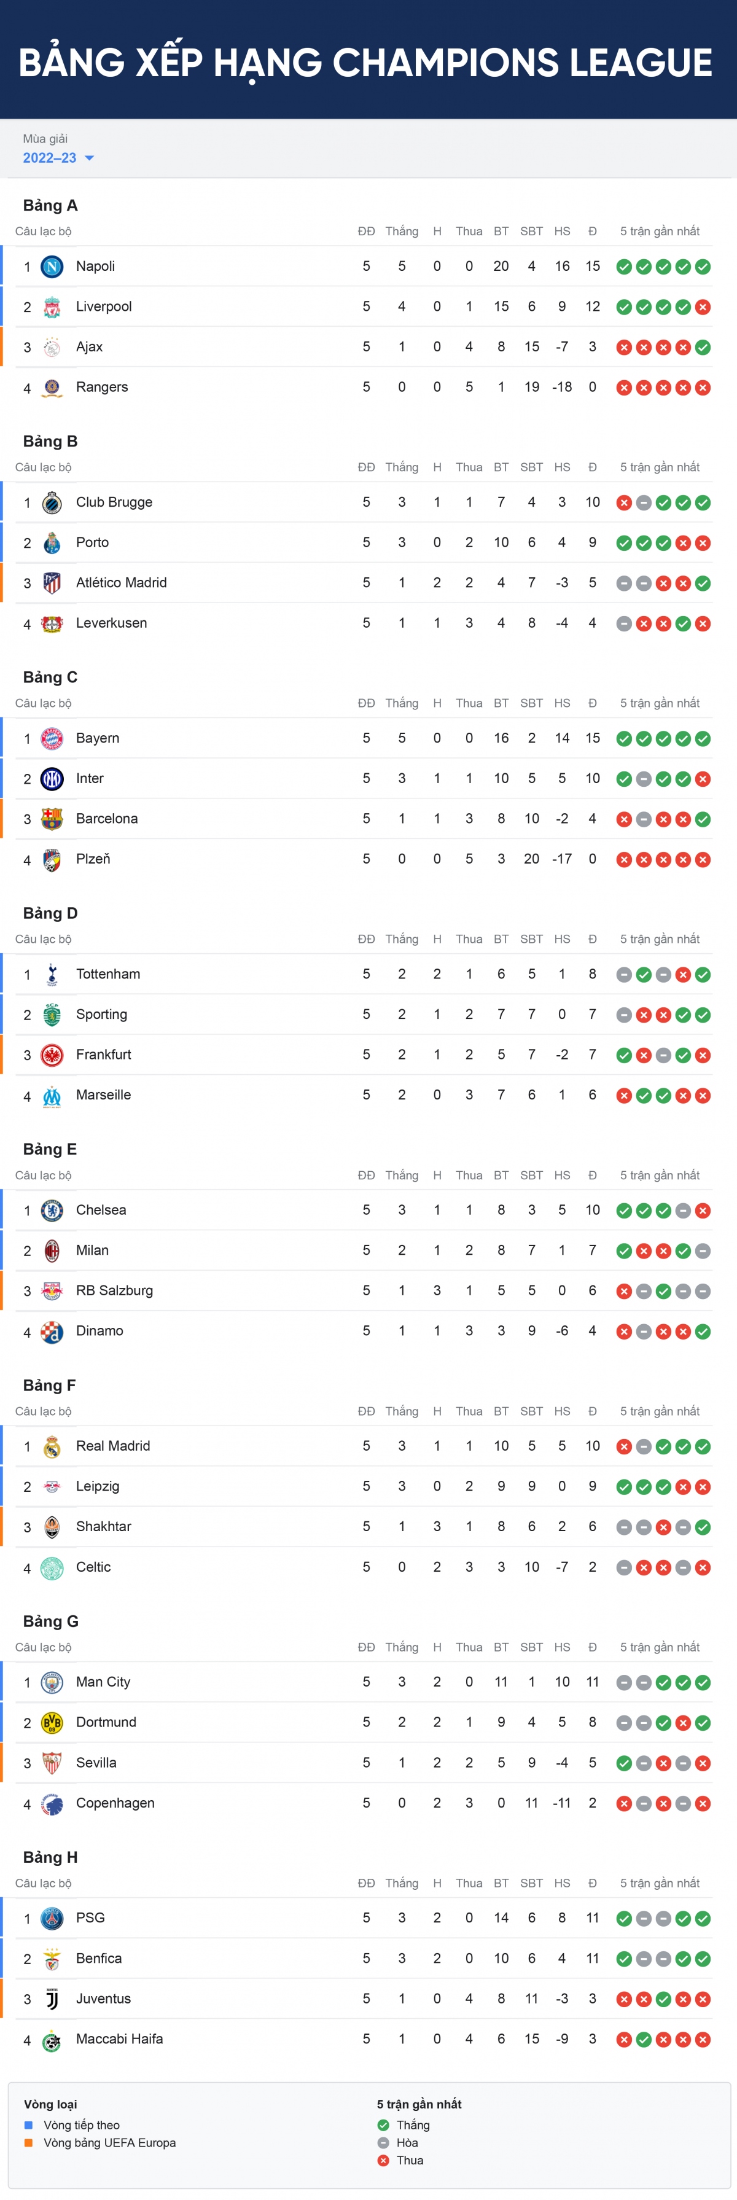Select the Bảng G group heading

point(50,1621)
